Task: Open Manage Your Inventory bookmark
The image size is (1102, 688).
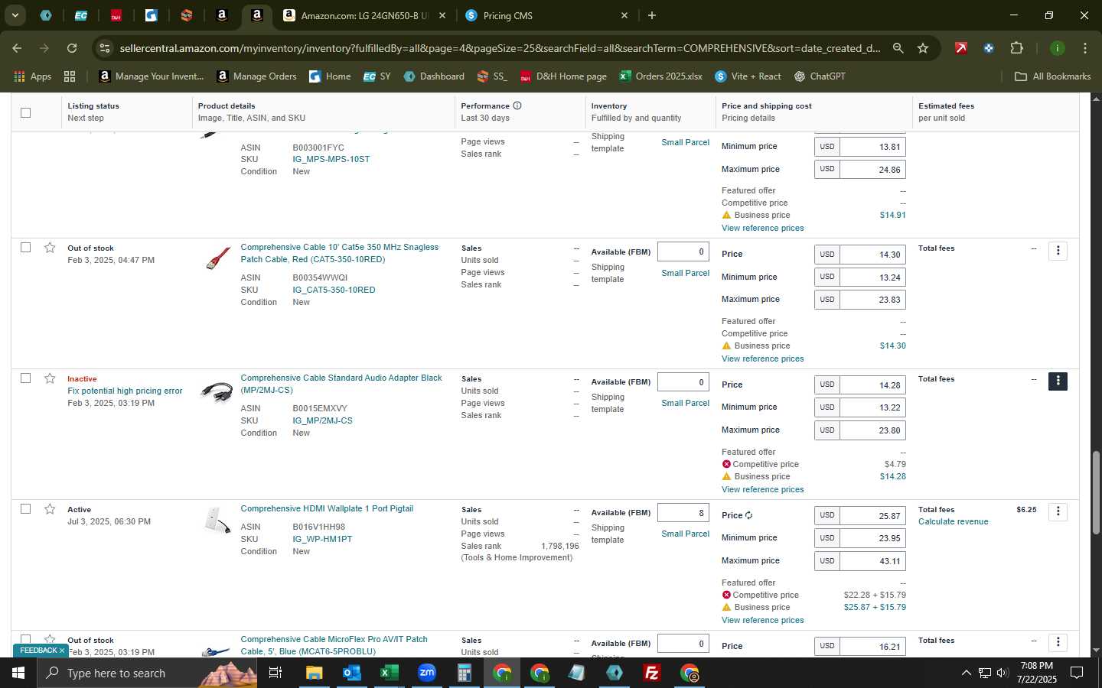Action: 152,76
